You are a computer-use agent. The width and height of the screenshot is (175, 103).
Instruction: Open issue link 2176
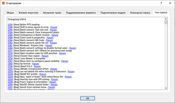[x=10, y=53]
